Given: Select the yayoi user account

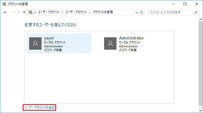Looking at the screenshot, I should point(59,44).
